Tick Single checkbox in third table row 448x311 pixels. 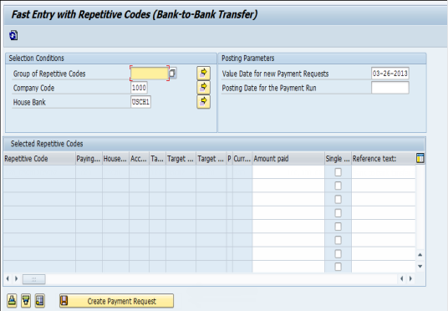338,199
